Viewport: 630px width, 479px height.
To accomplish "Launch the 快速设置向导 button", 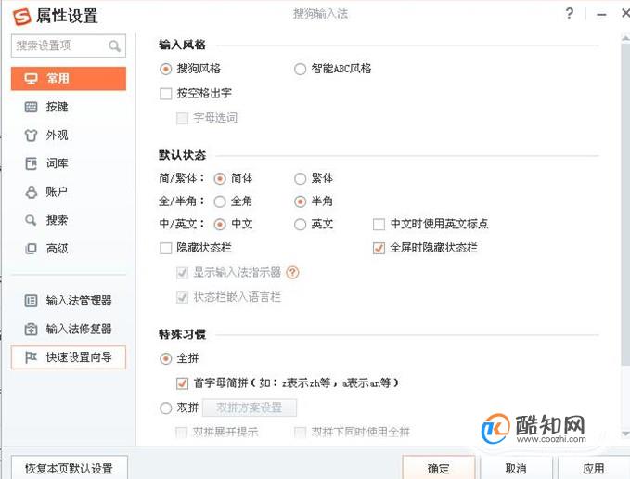I will tap(69, 357).
